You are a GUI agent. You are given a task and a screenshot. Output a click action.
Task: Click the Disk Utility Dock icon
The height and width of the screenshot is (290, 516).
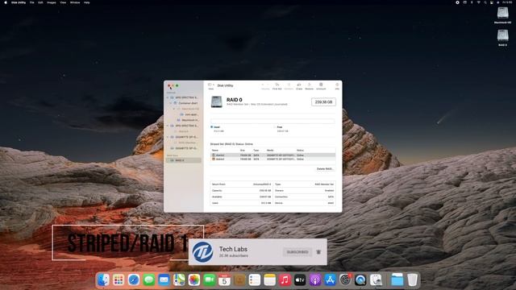376,280
